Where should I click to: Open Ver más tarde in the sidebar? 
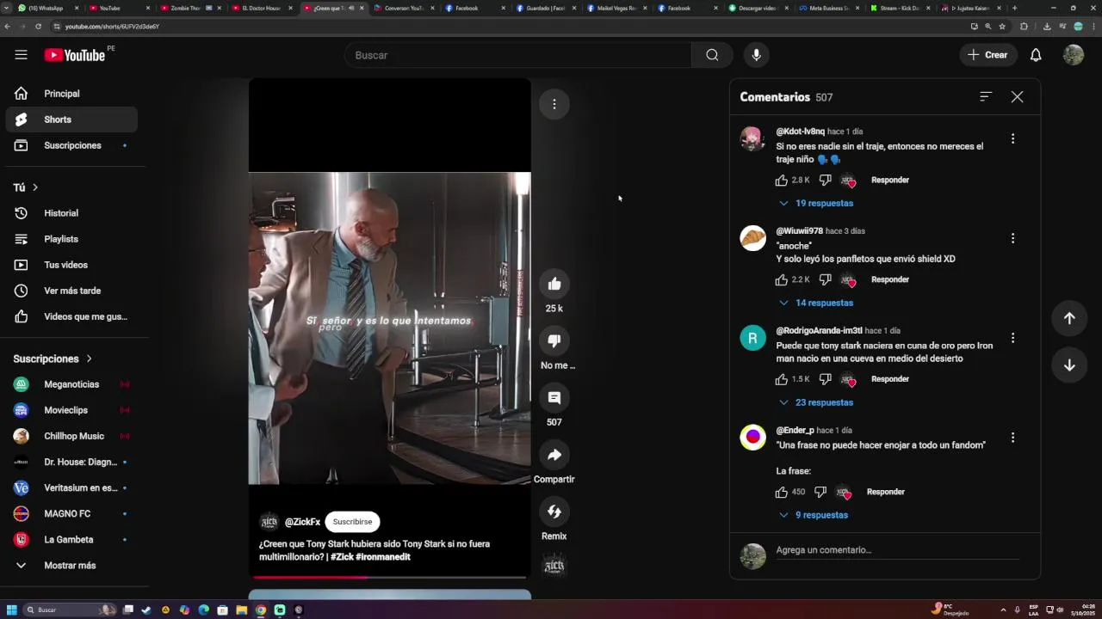click(71, 291)
